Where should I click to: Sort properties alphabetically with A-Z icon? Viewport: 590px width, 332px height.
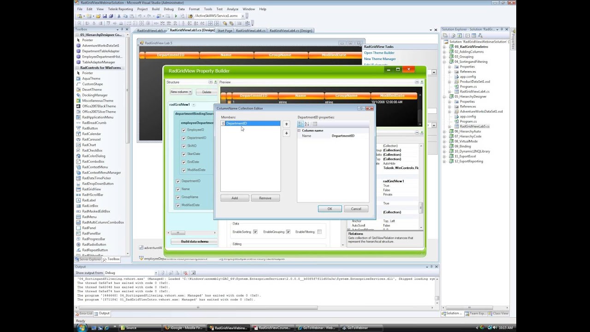point(307,124)
